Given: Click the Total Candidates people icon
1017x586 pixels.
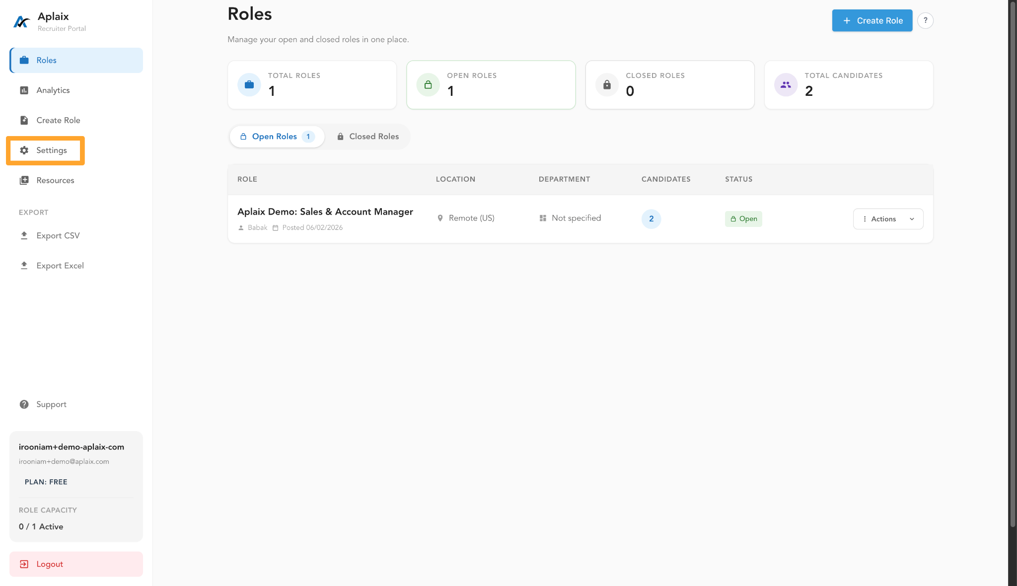Looking at the screenshot, I should [786, 85].
